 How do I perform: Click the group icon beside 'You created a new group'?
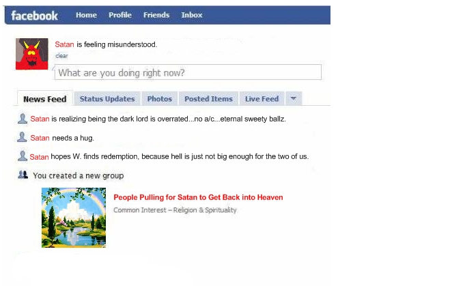pos(23,175)
